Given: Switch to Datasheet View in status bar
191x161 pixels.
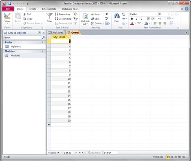Looking at the screenshot, I should point(168,157).
